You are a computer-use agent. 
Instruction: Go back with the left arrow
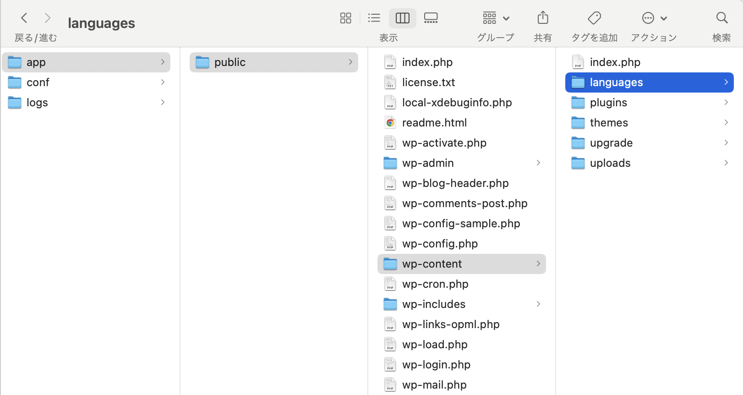tap(24, 18)
